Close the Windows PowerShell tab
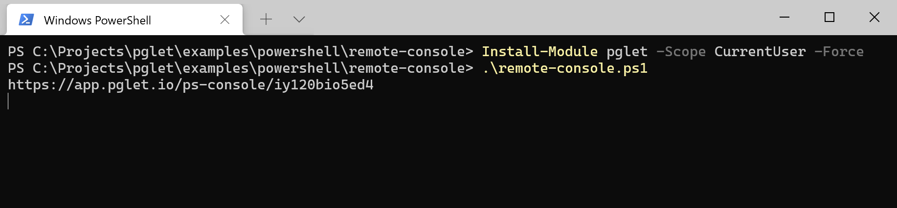This screenshot has height=208, width=897. coord(225,20)
